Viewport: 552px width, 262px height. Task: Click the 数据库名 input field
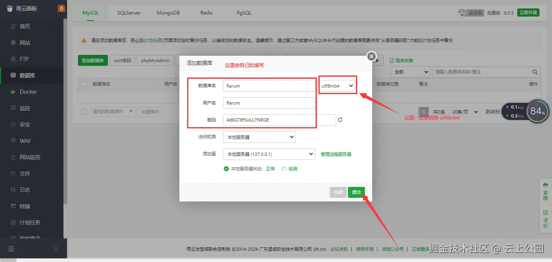[x=269, y=86]
